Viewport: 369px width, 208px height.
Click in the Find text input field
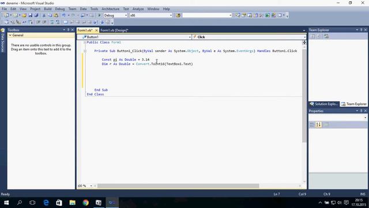pos(205,16)
